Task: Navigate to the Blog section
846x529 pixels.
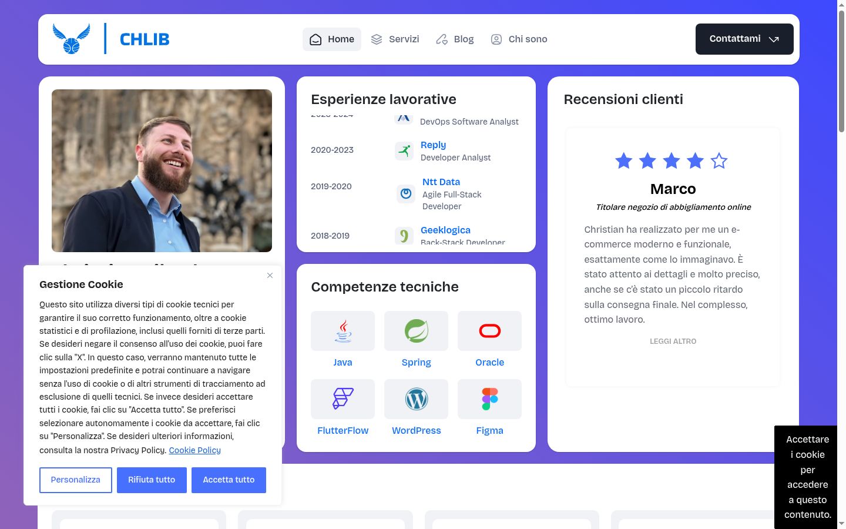Action: [455, 39]
